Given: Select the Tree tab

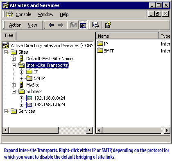Looking at the screenshot, I should click(9, 36).
